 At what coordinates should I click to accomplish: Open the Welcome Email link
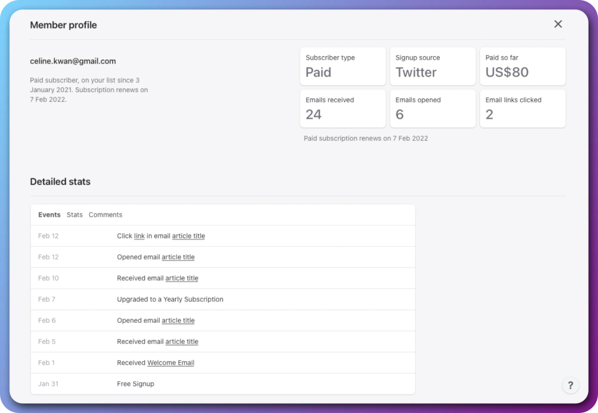[x=171, y=363]
